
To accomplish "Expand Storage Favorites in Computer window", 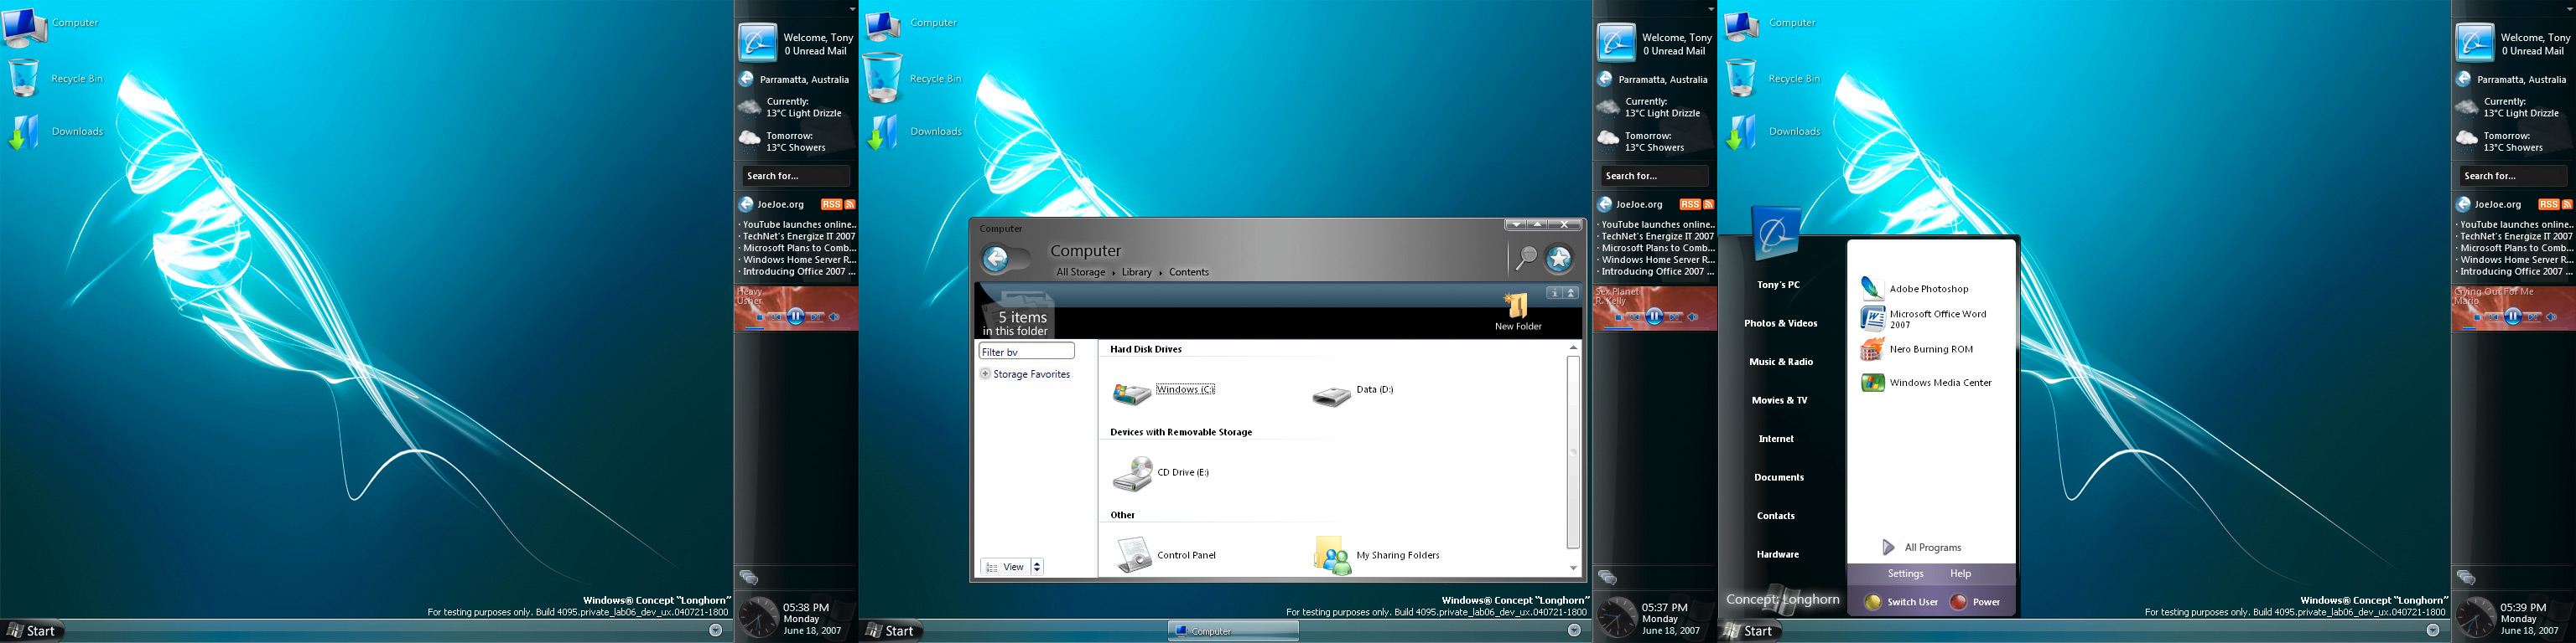I will (x=985, y=374).
